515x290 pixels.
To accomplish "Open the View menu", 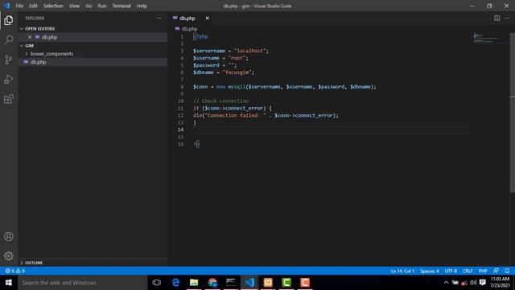I will (x=74, y=6).
